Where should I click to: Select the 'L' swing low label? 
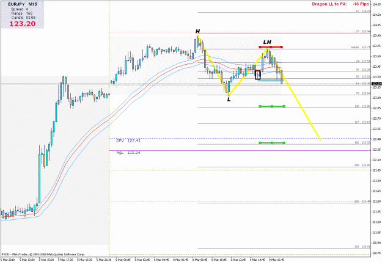click(229, 100)
